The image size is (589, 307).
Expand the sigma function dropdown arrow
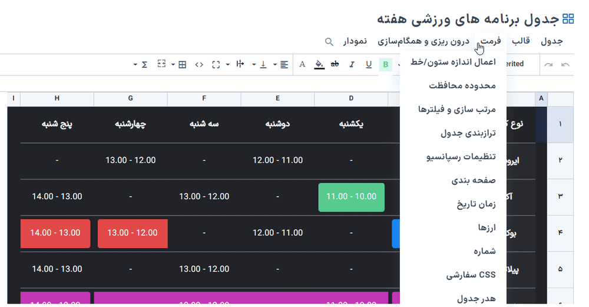[135, 65]
